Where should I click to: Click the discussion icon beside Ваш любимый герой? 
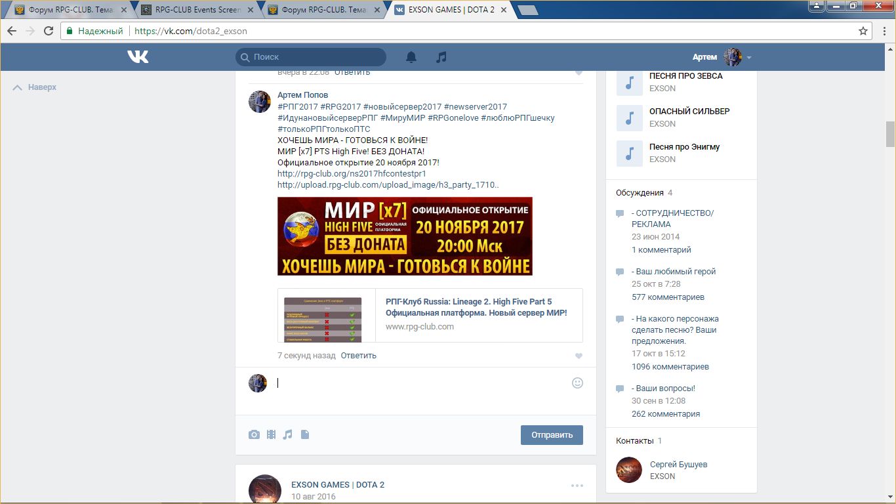[620, 272]
